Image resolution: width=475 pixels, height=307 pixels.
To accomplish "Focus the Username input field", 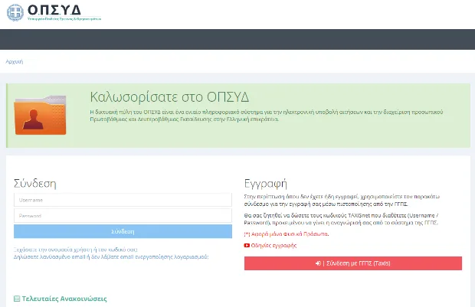I will point(123,200).
